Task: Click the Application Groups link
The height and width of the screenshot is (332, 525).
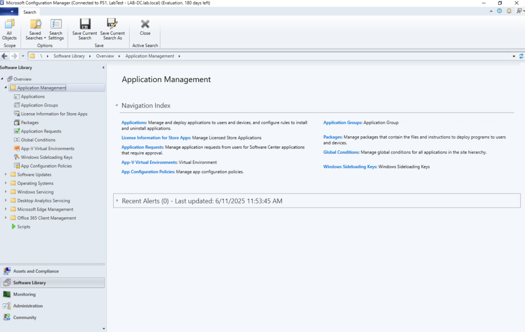Action: [342, 122]
